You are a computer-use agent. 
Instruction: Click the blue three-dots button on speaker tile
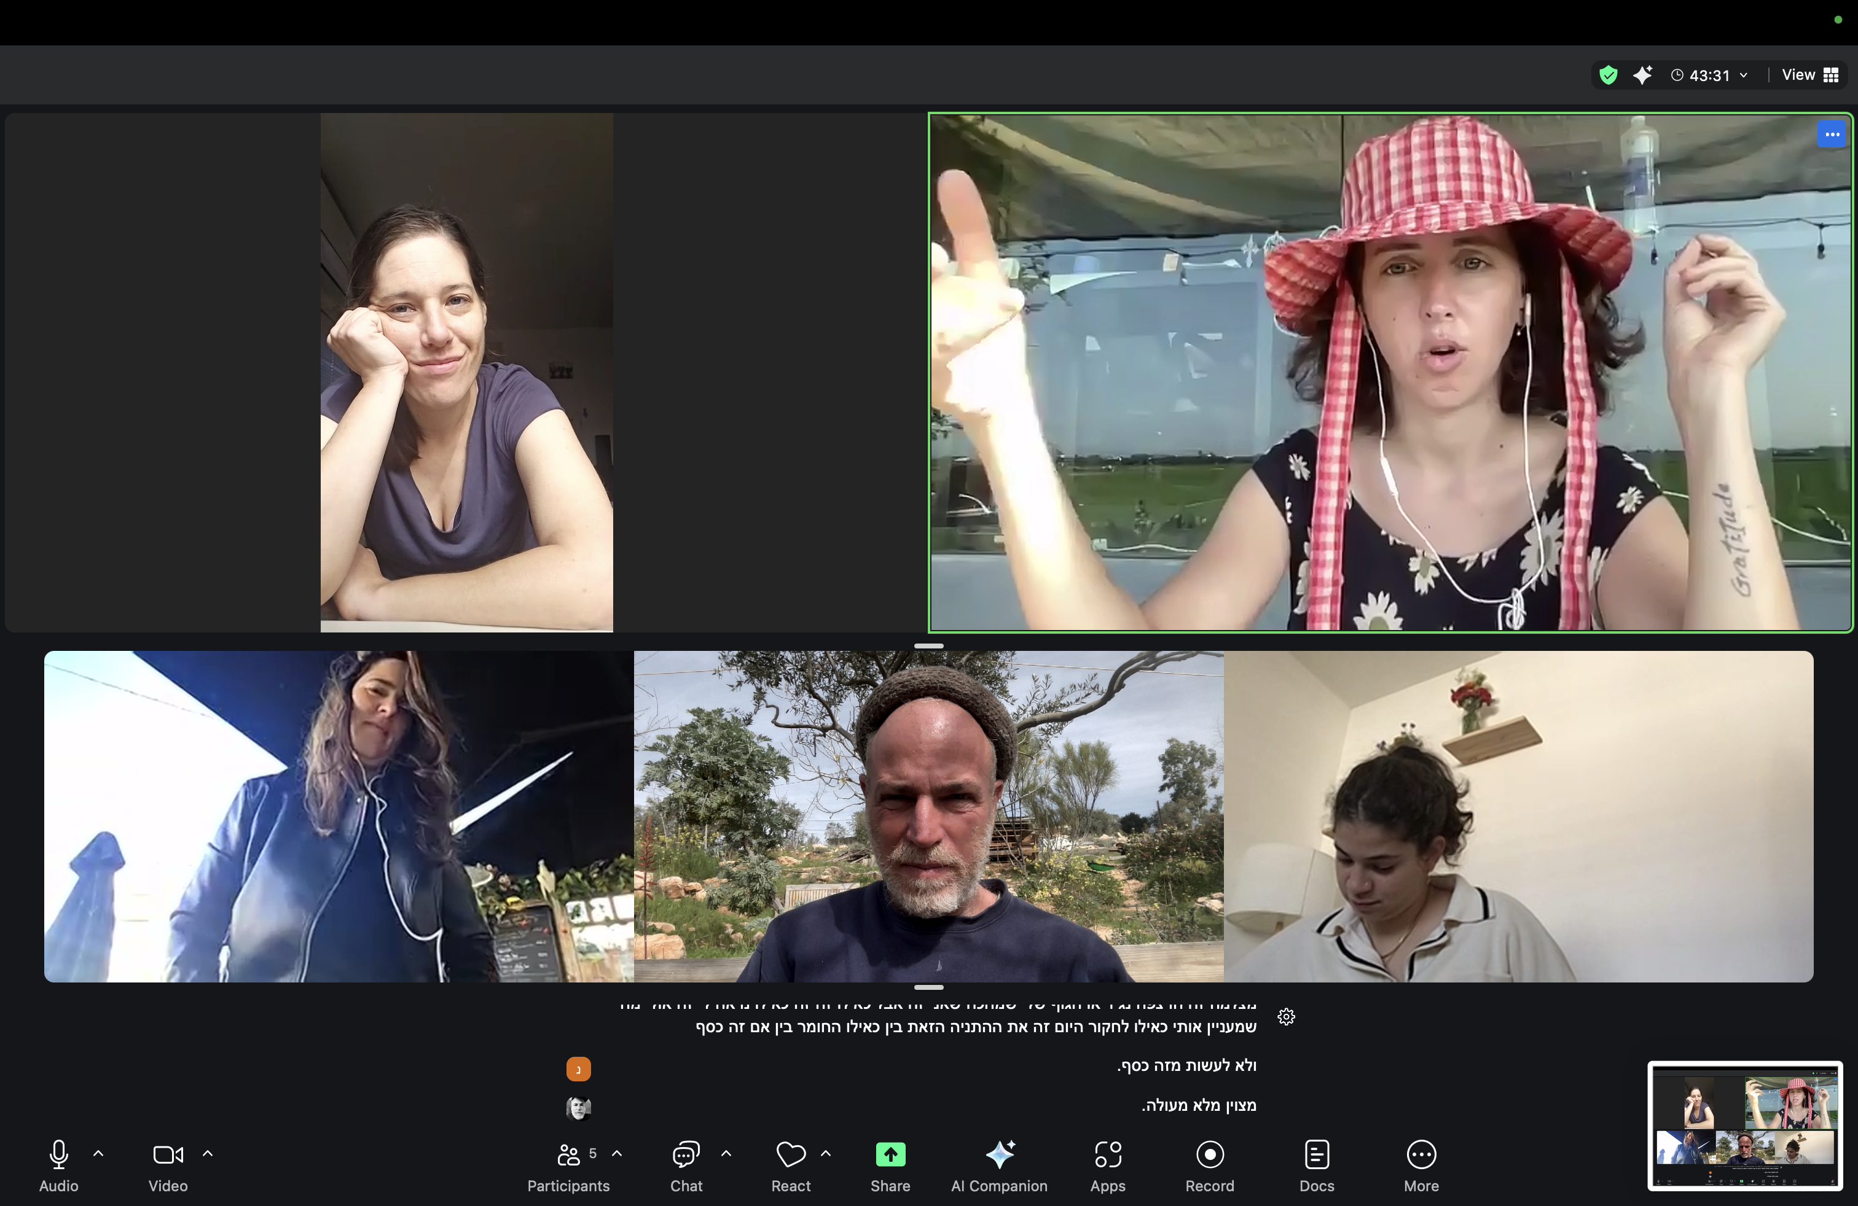[x=1832, y=134]
